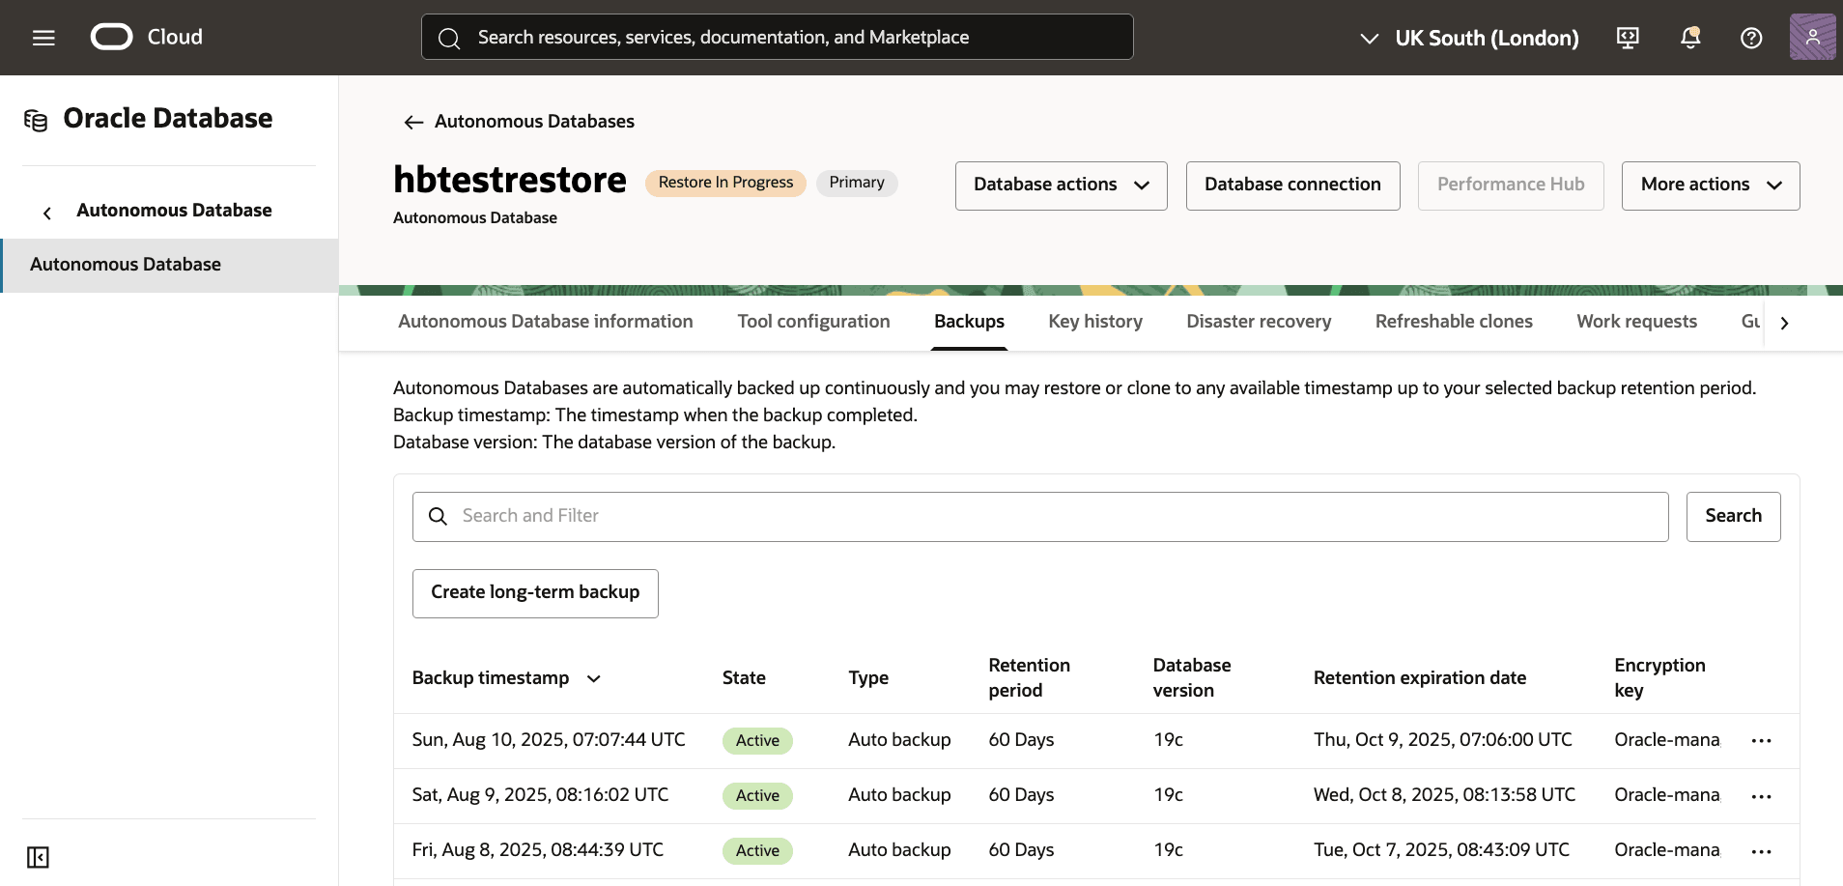
Task: Open the navigation hamburger menu
Action: coord(44,37)
